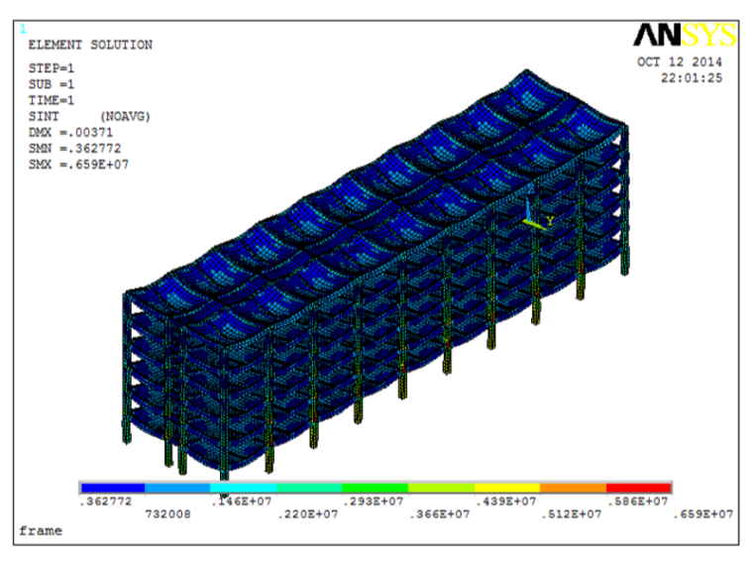Click the ELEMENT SOLUTION title text
Viewport: 753px width, 565px height.
click(x=90, y=46)
